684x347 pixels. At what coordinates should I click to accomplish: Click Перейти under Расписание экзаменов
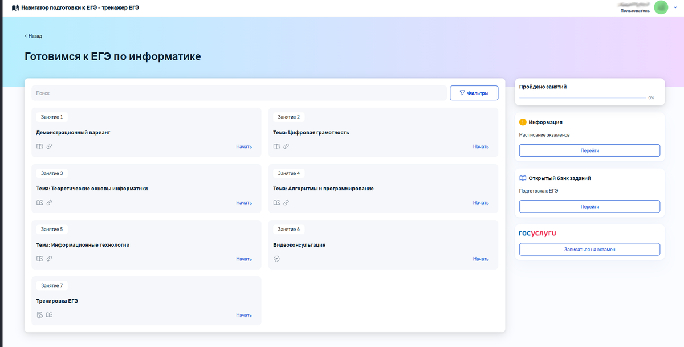pos(589,150)
